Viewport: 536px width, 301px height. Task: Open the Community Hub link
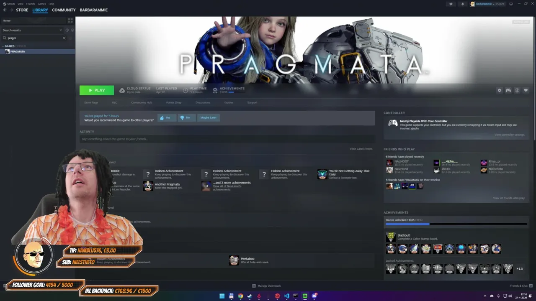point(142,102)
